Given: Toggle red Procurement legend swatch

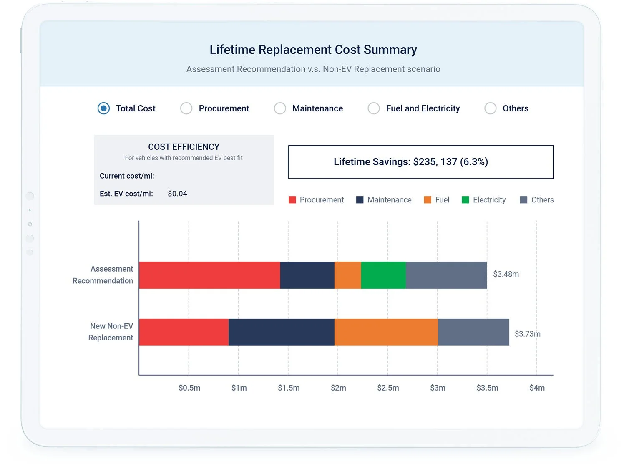Looking at the screenshot, I should tap(292, 200).
